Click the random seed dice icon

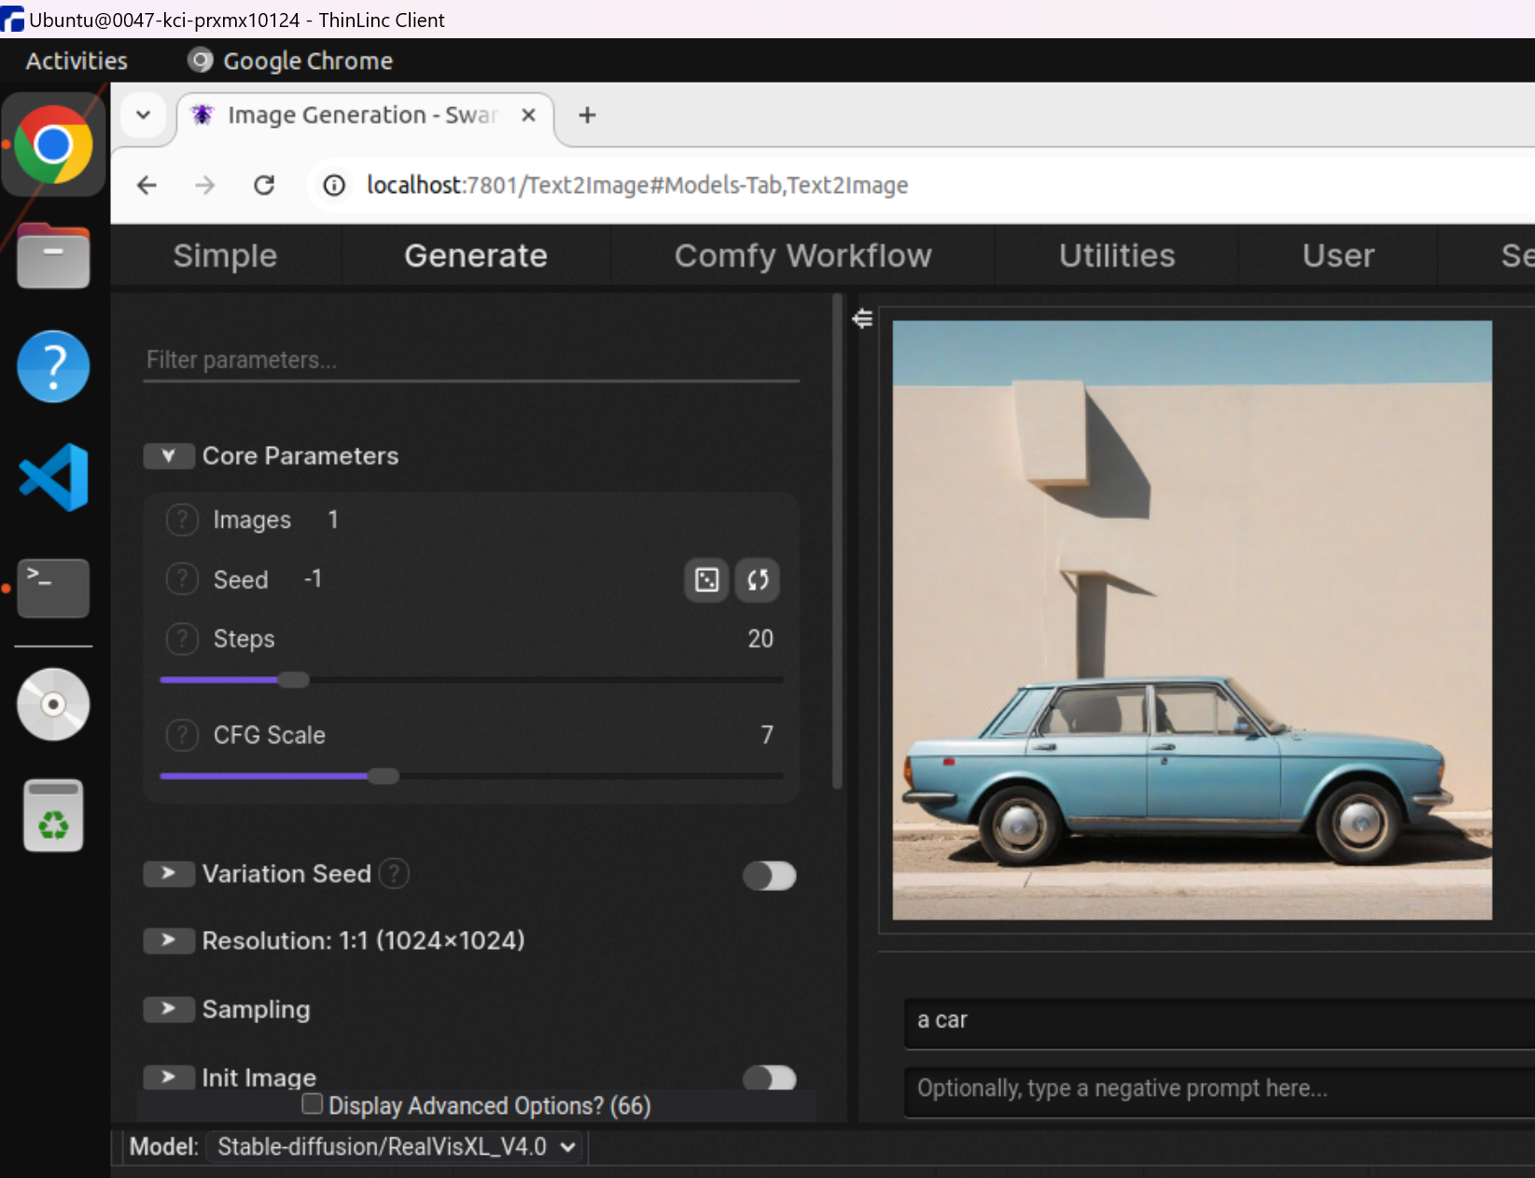pos(706,580)
